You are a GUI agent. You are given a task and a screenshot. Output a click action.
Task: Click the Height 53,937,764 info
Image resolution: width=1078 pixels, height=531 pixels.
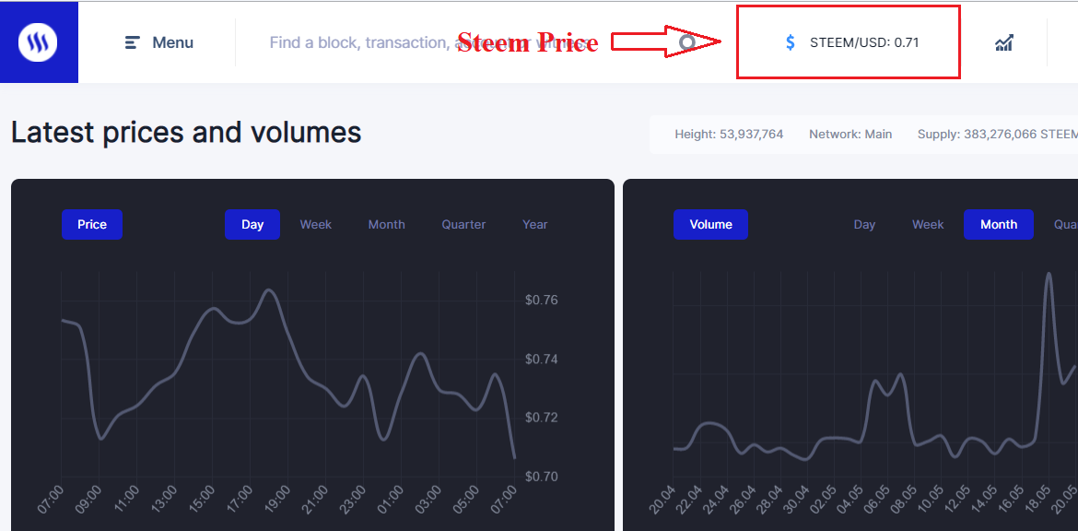point(729,134)
